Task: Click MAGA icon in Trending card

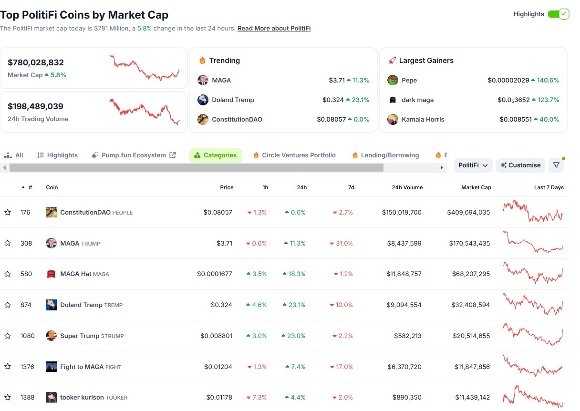Action: (203, 80)
